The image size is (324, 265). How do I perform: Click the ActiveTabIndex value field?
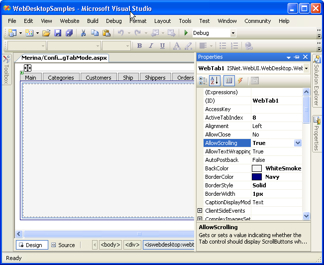click(276, 118)
